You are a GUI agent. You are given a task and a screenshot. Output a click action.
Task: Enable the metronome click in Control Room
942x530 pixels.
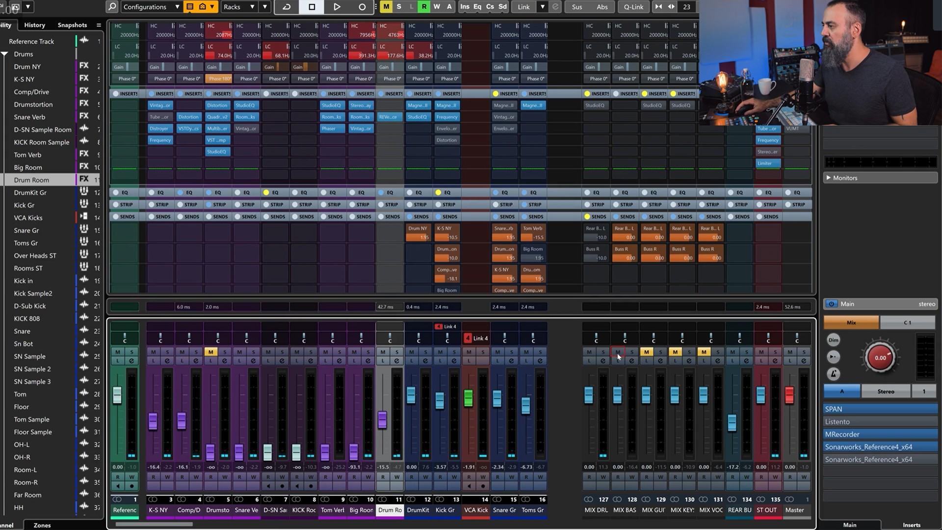[833, 374]
